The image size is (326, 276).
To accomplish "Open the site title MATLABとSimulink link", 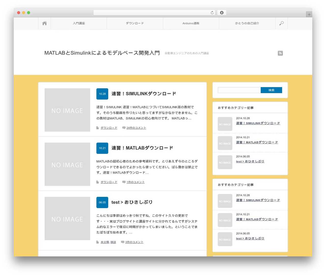I will click(x=102, y=53).
